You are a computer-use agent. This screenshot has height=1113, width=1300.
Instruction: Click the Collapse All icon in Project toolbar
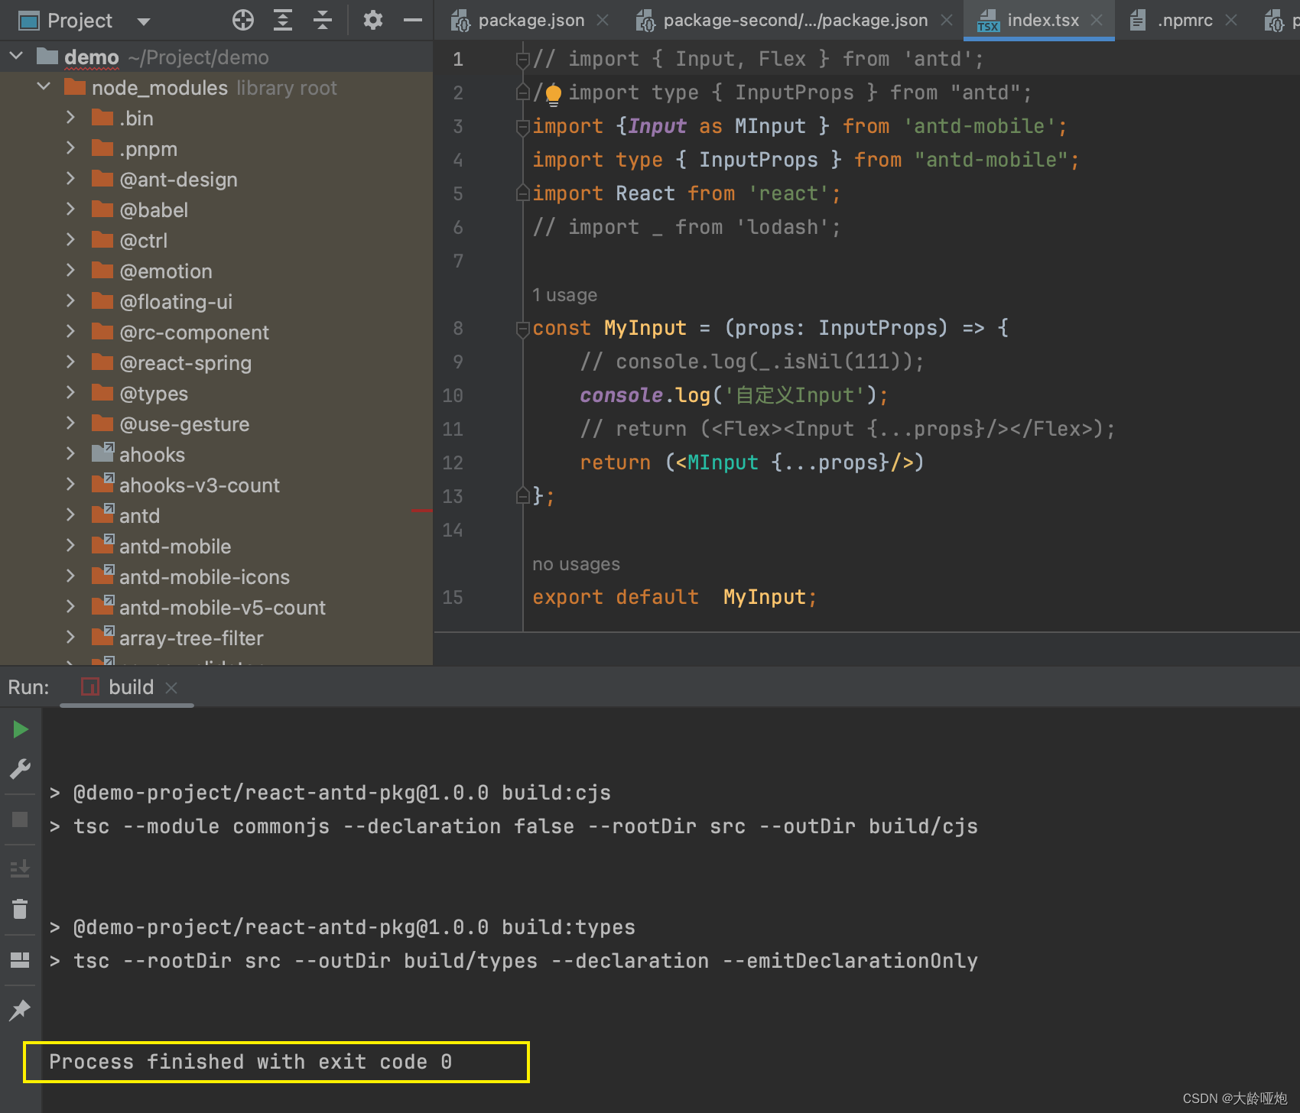(x=323, y=21)
